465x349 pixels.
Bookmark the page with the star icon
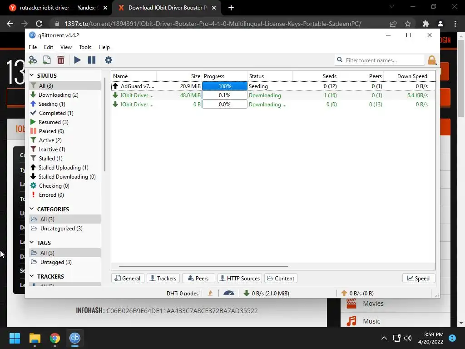click(x=408, y=24)
